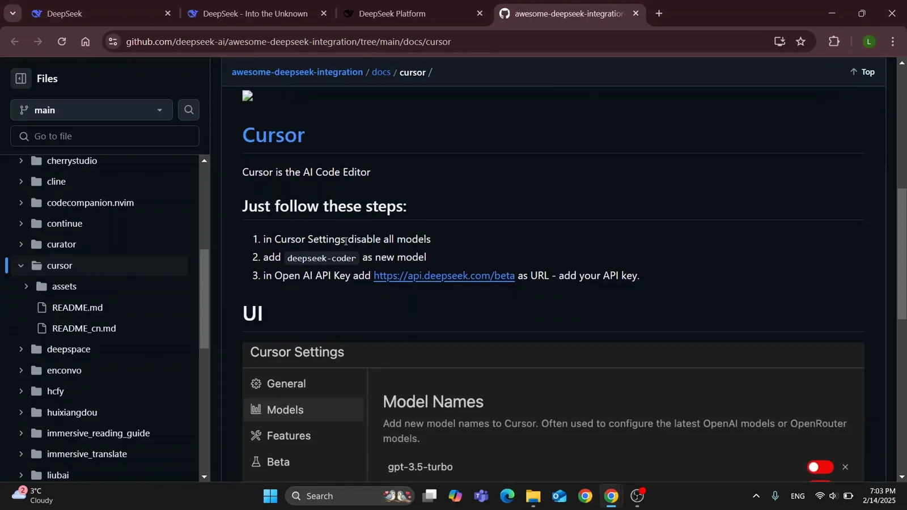Click the broken image icon above Cursor
Image resolution: width=907 pixels, height=510 pixels.
[x=247, y=96]
